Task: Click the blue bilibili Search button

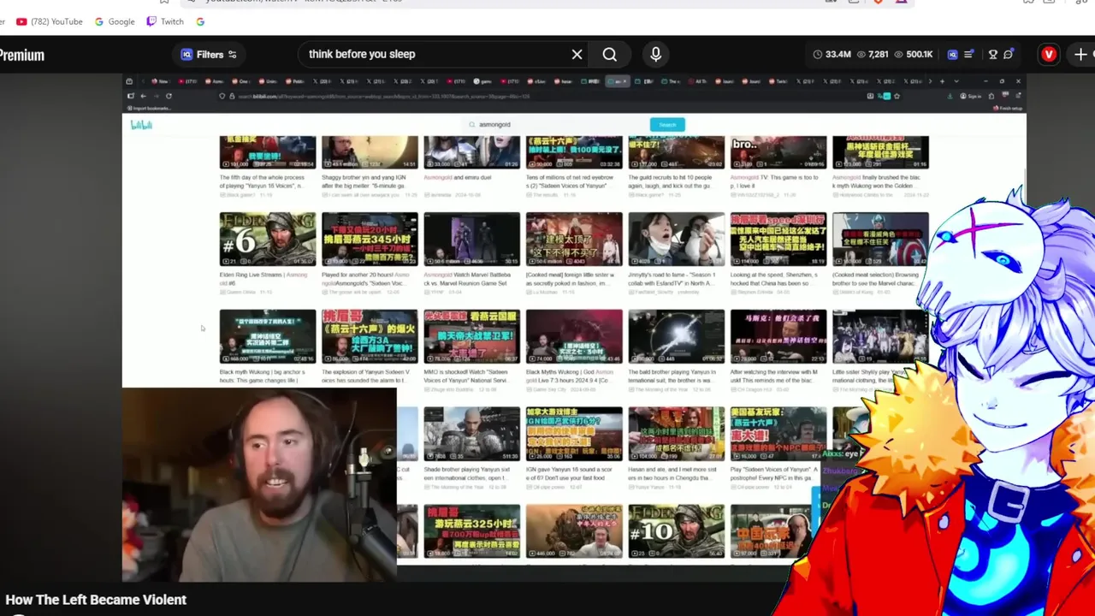Action: 667,125
